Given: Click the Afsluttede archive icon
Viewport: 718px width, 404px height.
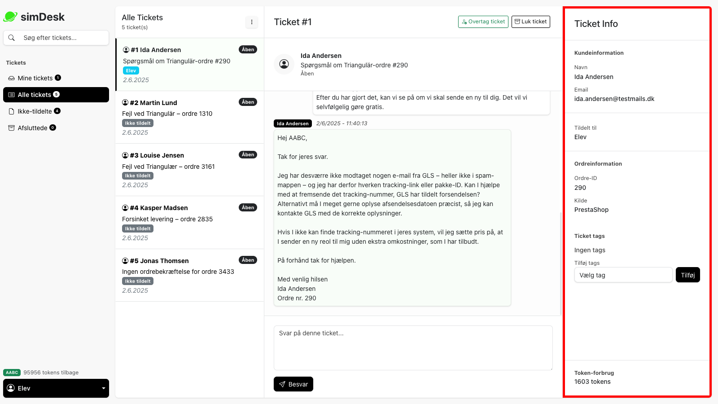Looking at the screenshot, I should 11,127.
